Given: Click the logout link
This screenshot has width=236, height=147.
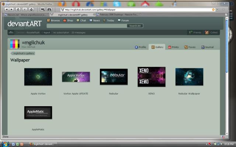Looking at the screenshot, I should pyautogui.click(x=47, y=33).
